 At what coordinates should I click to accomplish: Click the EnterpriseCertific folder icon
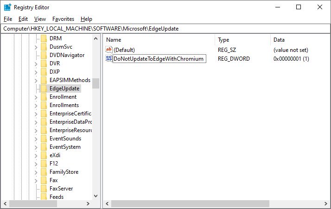pos(44,114)
